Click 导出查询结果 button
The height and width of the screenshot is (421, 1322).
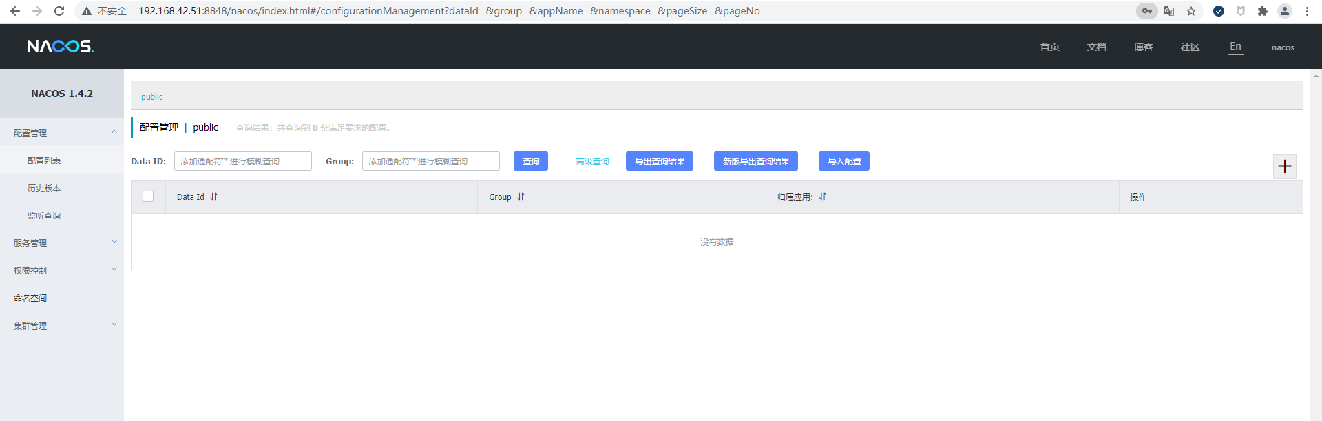pyautogui.click(x=660, y=161)
